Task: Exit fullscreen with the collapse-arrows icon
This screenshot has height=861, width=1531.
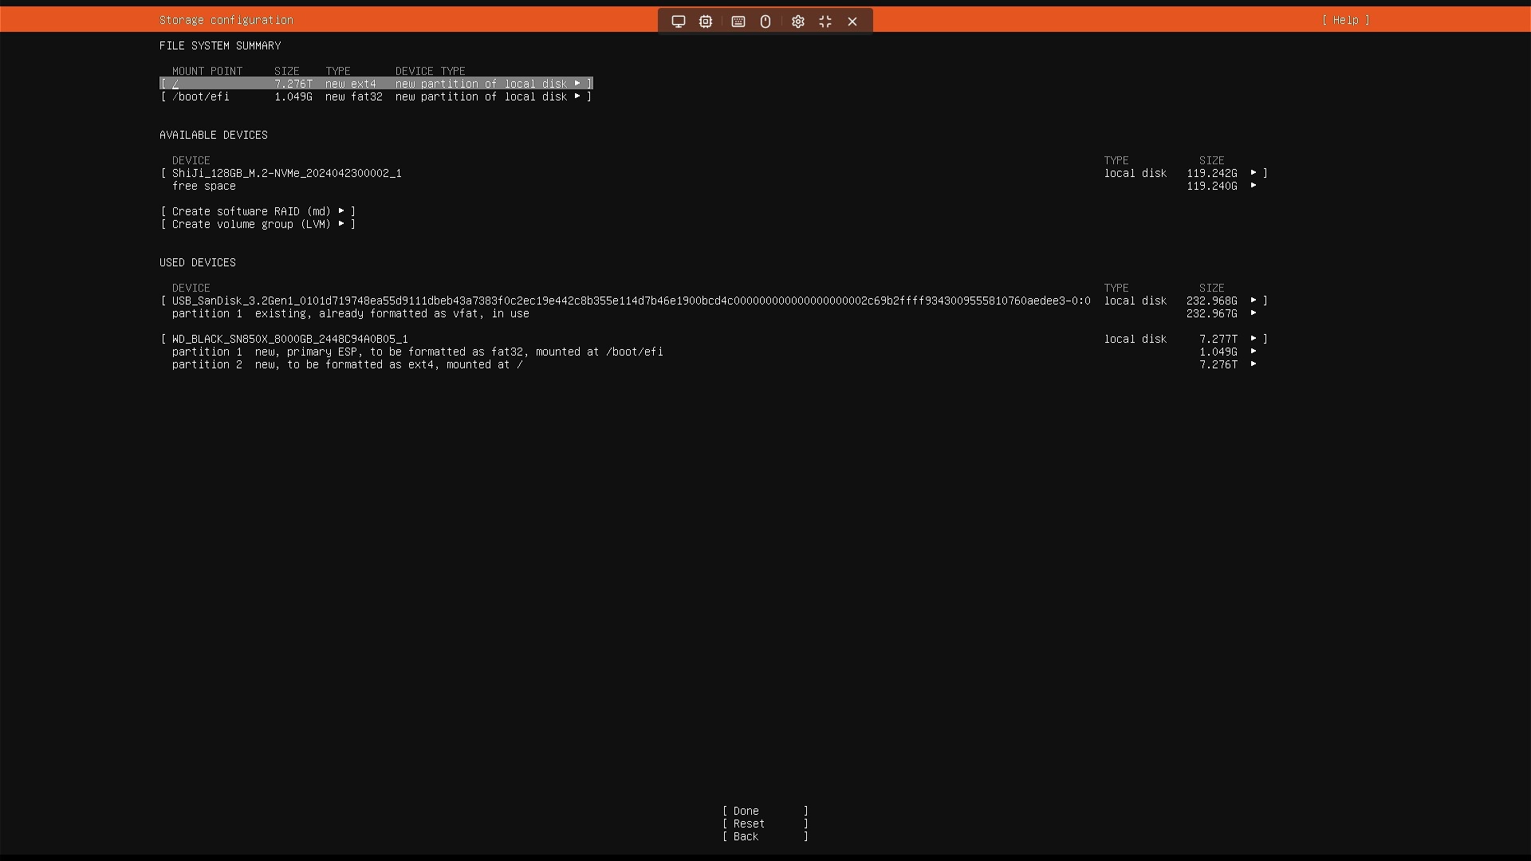Action: click(825, 22)
